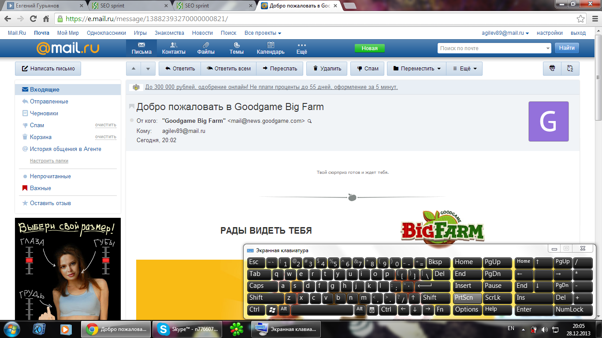Show Важные messages
Screen dimensions: 602x338
(41, 188)
